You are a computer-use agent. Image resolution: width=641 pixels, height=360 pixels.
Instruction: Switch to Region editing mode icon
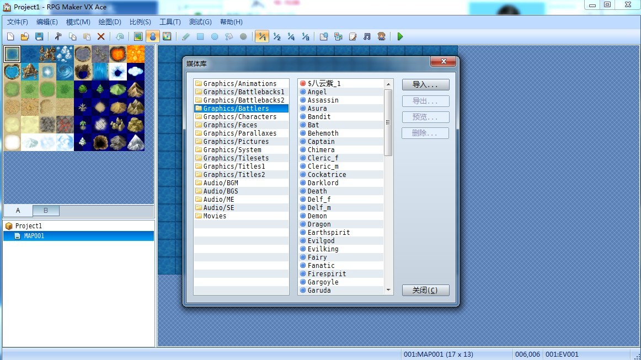(x=167, y=37)
